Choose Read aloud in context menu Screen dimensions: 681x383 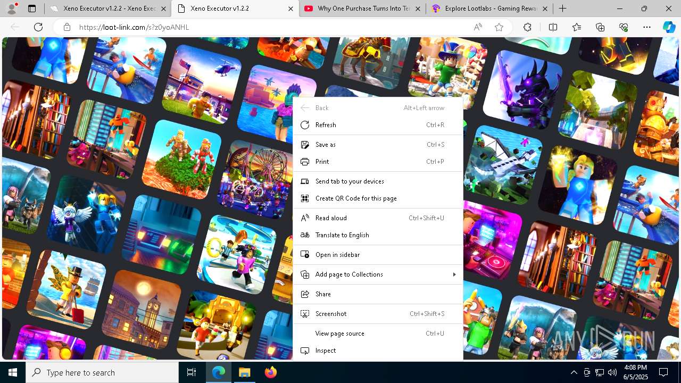point(378,218)
